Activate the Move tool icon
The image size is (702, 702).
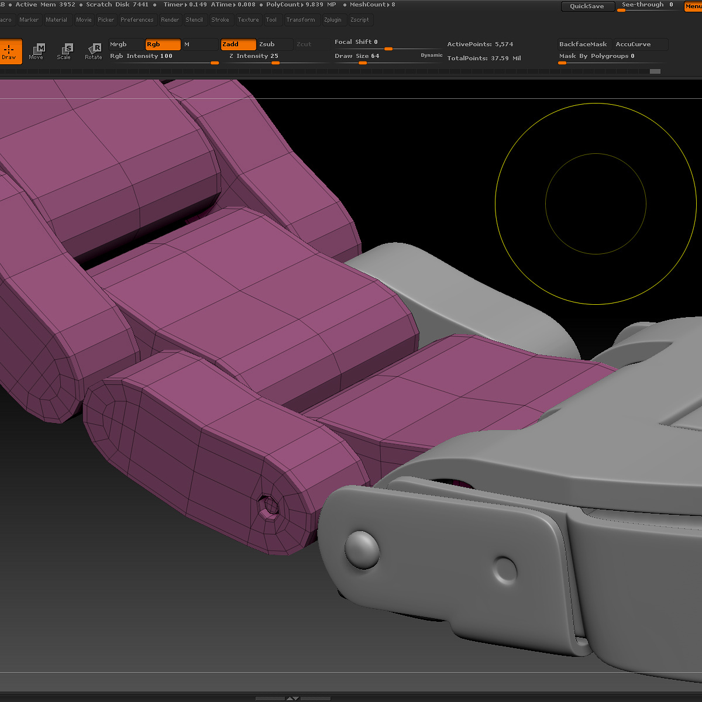[36, 51]
